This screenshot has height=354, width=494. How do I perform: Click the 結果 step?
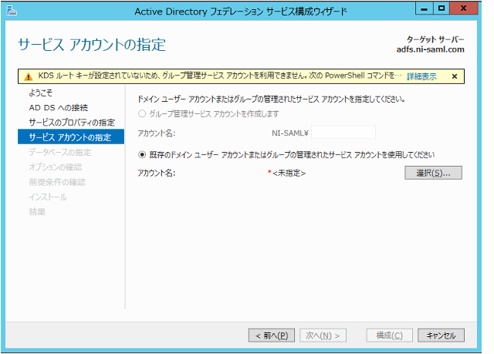(37, 212)
